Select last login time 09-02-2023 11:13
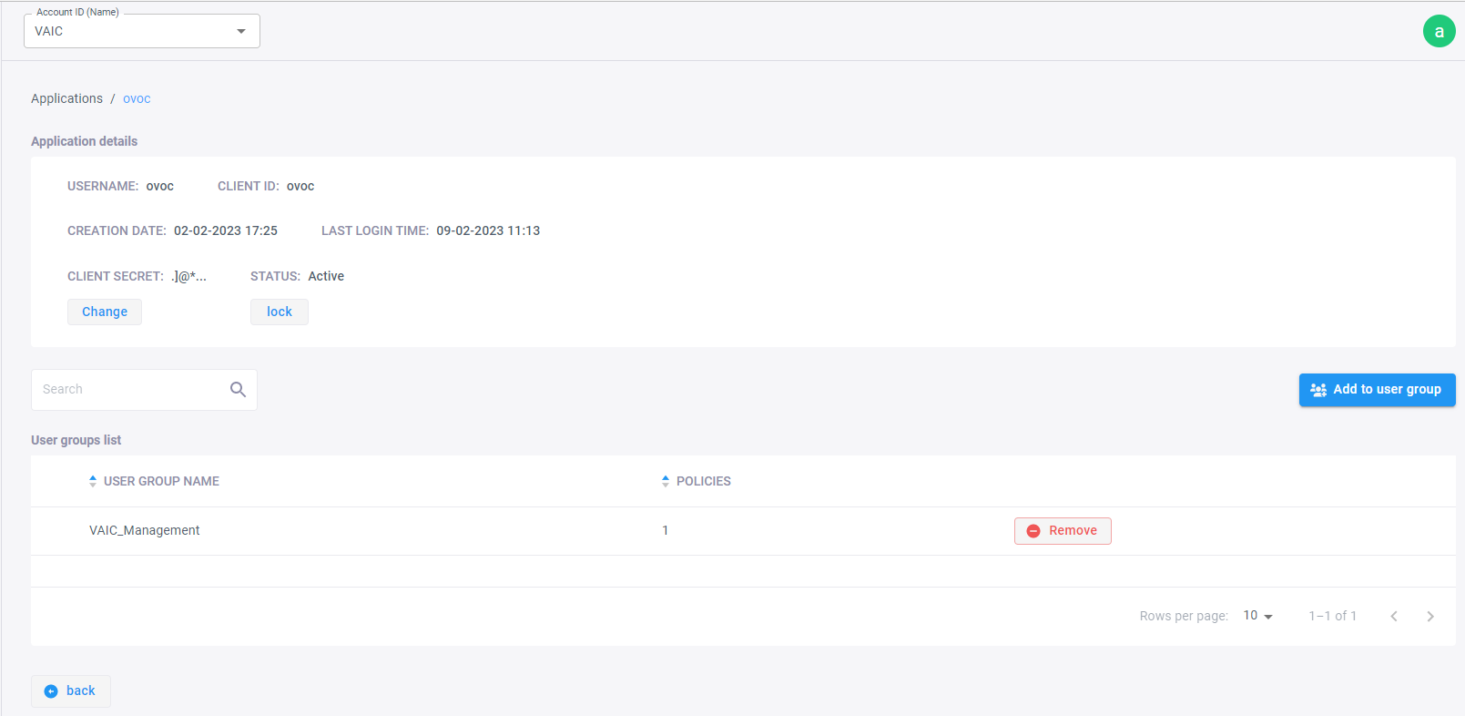 488,230
